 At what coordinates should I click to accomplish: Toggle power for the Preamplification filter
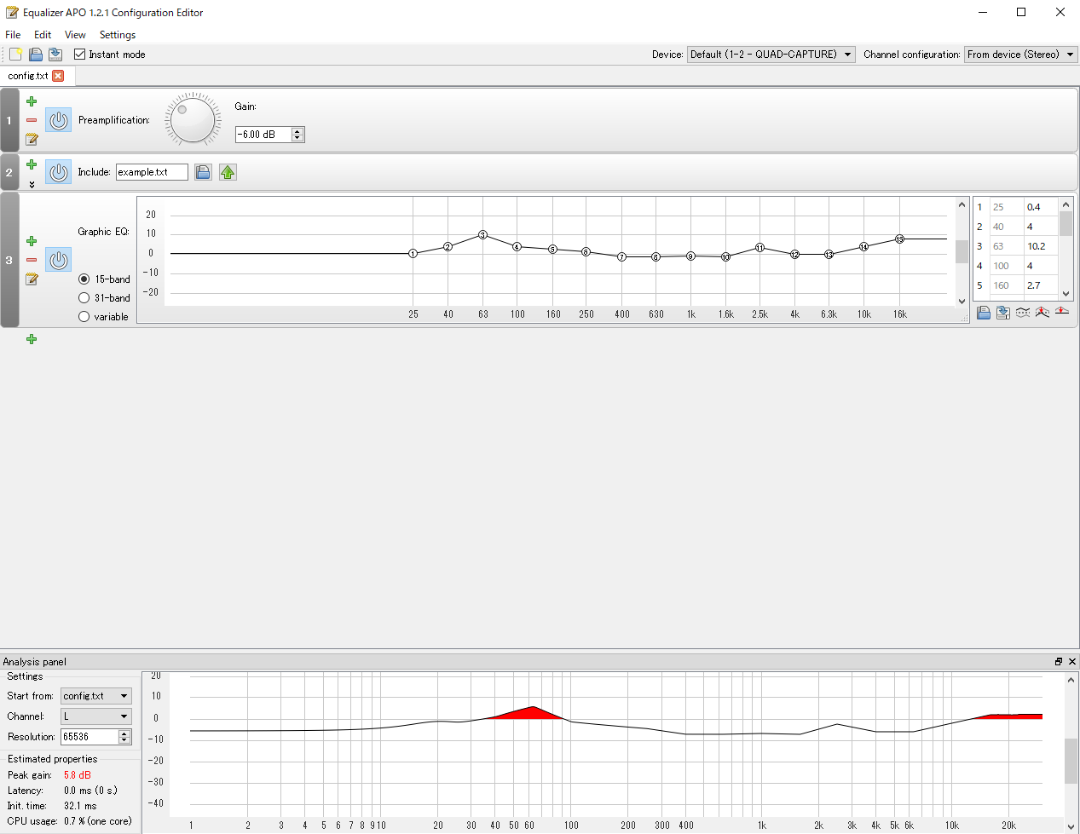59,120
